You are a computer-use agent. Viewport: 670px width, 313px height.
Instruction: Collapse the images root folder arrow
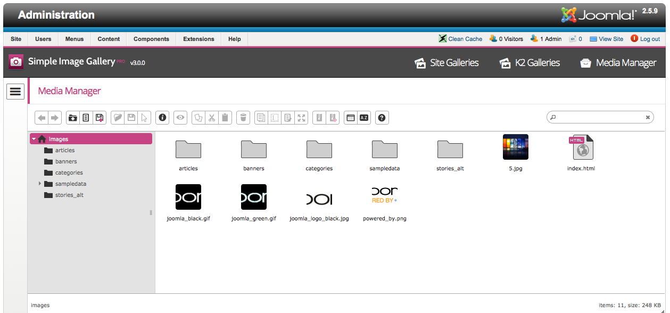pyautogui.click(x=34, y=139)
